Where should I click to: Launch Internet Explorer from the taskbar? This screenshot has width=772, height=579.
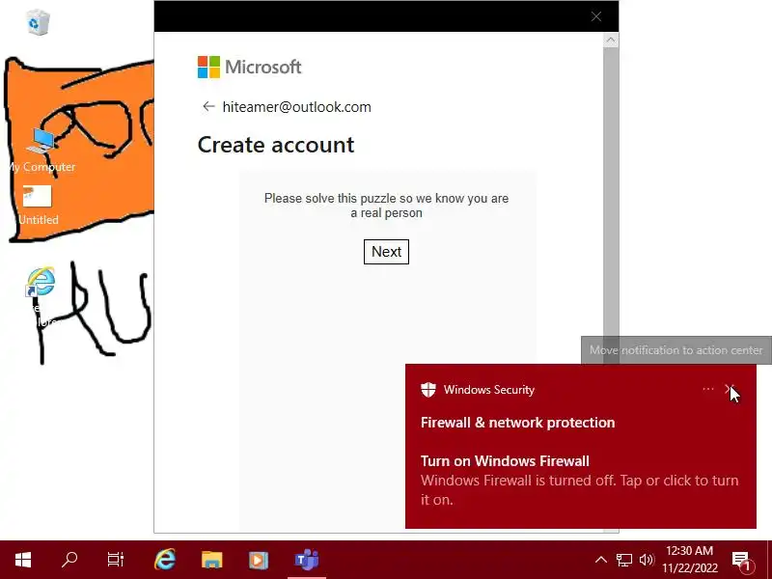165,560
